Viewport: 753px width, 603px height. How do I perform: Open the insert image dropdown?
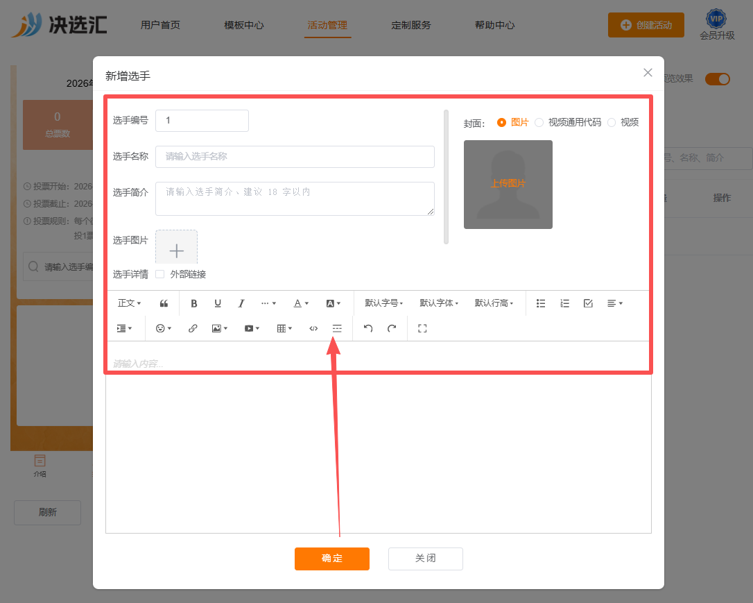[x=220, y=328]
